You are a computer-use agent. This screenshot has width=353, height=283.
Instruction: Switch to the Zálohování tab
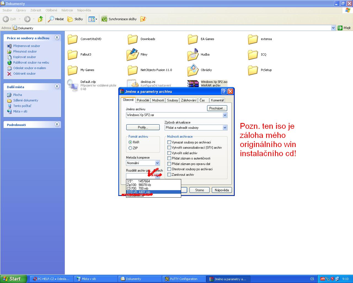189,100
